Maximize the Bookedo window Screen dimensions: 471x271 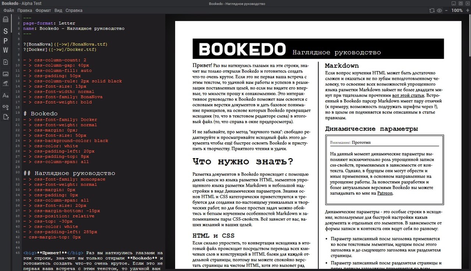pos(461,3)
